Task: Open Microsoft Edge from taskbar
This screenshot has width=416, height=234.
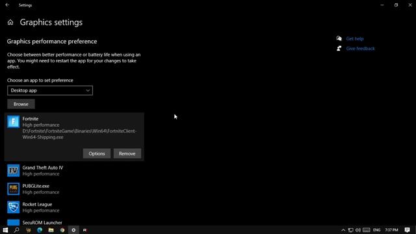Action: [x=40, y=230]
